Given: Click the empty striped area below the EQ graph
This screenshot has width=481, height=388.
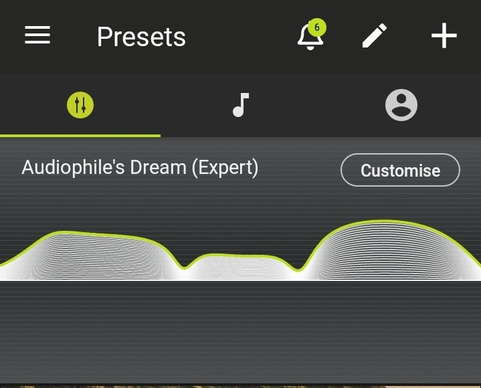Looking at the screenshot, I should pos(241,332).
